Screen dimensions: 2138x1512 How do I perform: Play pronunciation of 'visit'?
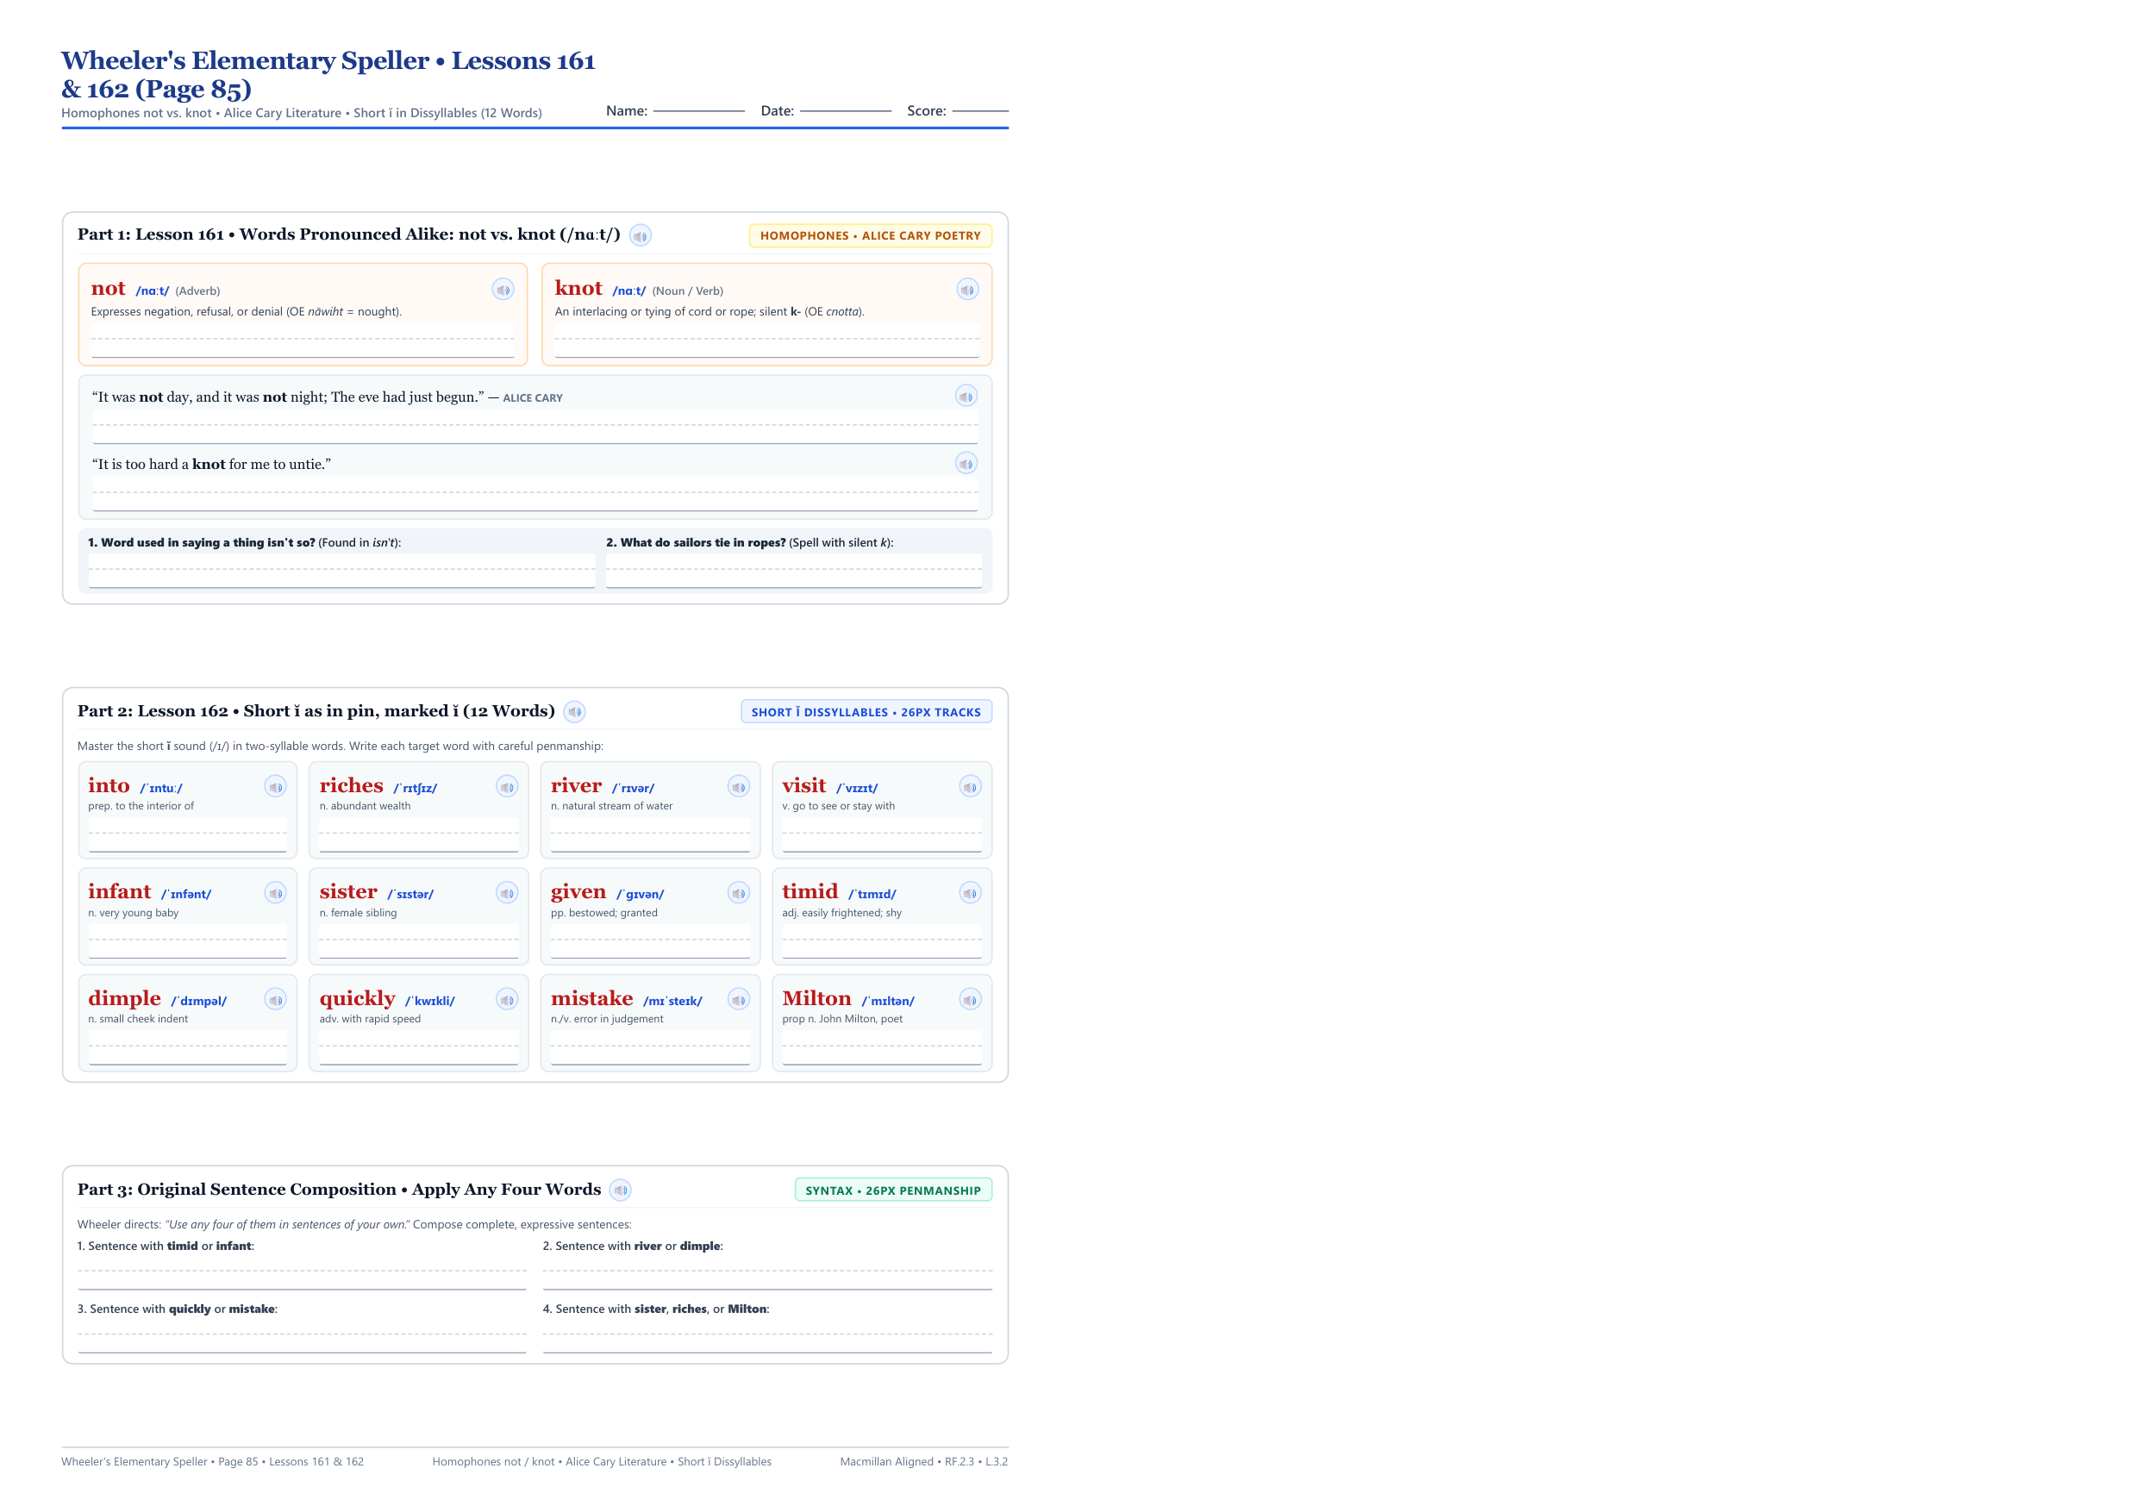pyautogui.click(x=971, y=787)
